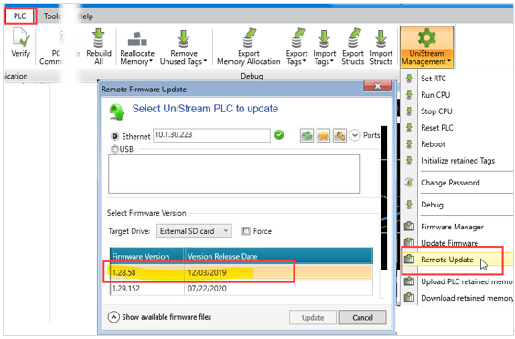Open the PLC ribbon tab
The height and width of the screenshot is (339, 515).
20,16
